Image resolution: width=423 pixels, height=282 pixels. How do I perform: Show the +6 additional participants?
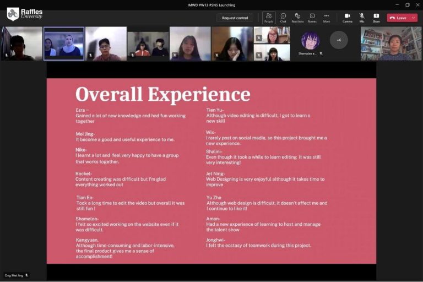click(x=339, y=40)
